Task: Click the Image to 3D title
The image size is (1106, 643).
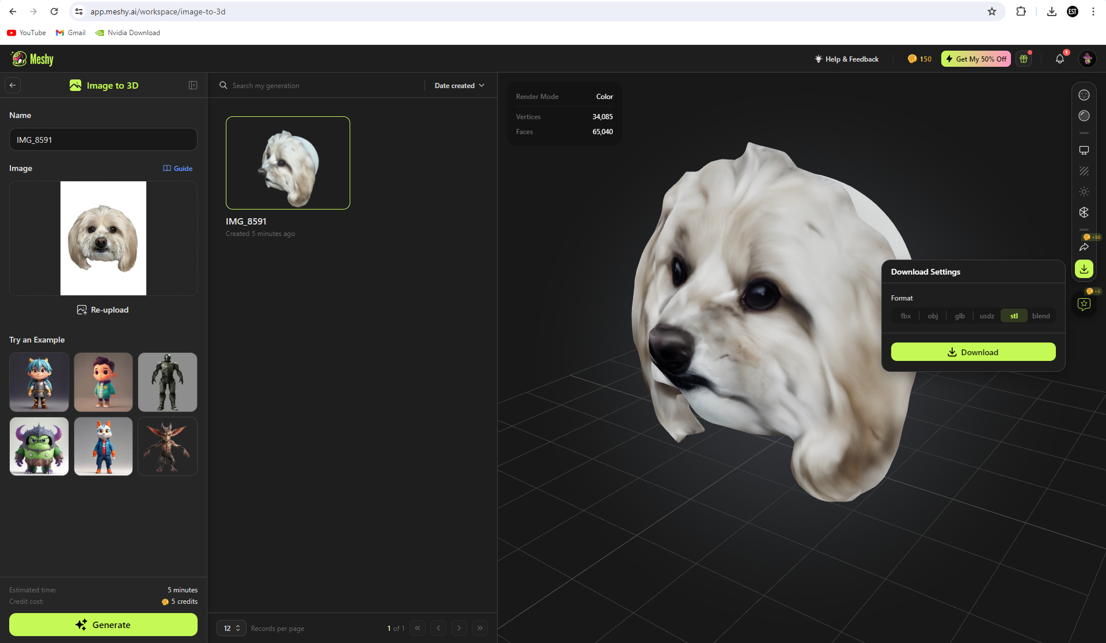Action: [112, 85]
